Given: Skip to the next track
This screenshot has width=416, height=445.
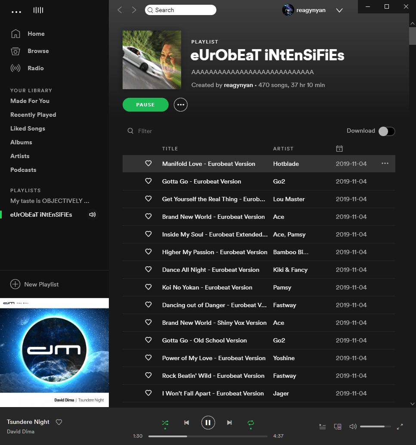Looking at the screenshot, I should 230,423.
